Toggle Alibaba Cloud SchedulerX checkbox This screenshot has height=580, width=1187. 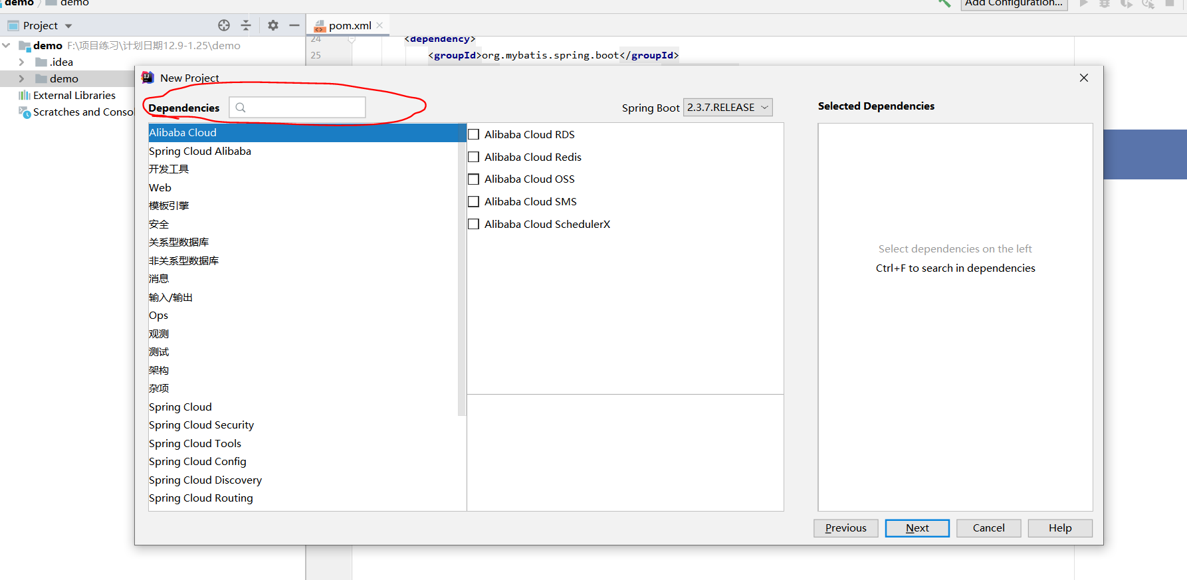(x=474, y=224)
